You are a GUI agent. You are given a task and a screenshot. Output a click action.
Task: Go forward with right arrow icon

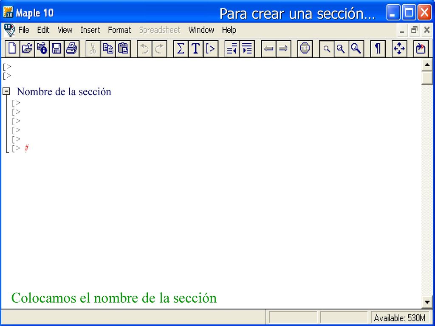[x=283, y=49]
